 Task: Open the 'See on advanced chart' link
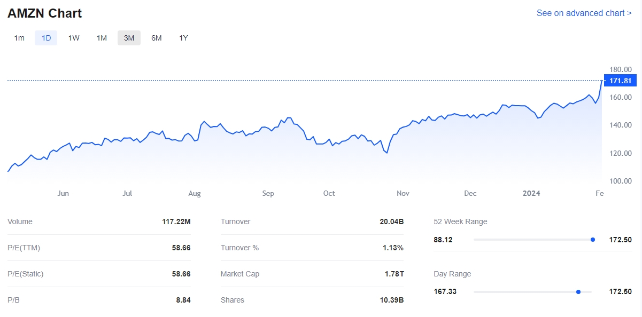click(584, 13)
